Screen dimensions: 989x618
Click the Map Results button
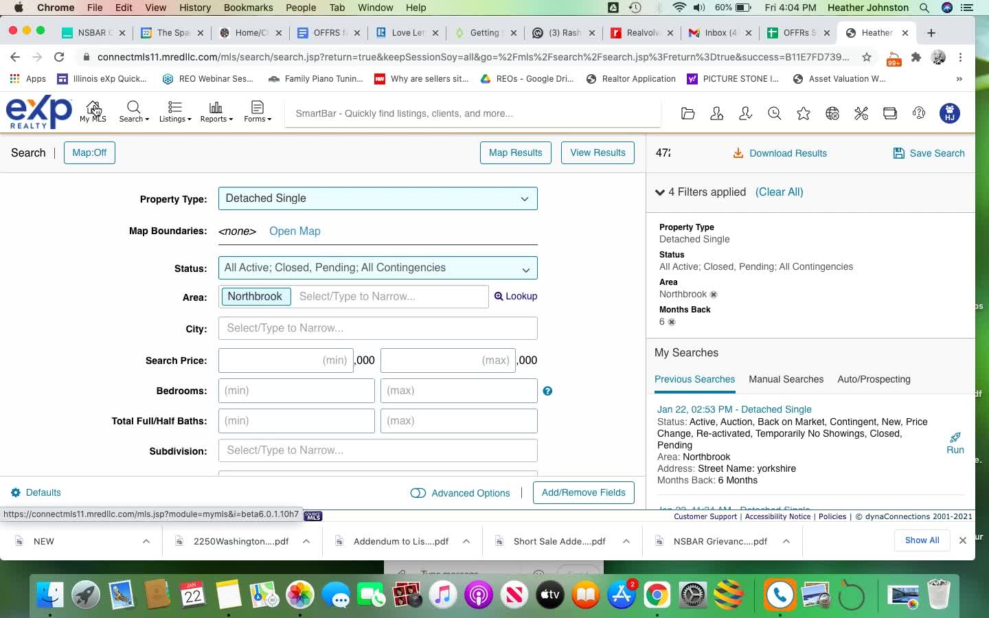pyautogui.click(x=515, y=152)
